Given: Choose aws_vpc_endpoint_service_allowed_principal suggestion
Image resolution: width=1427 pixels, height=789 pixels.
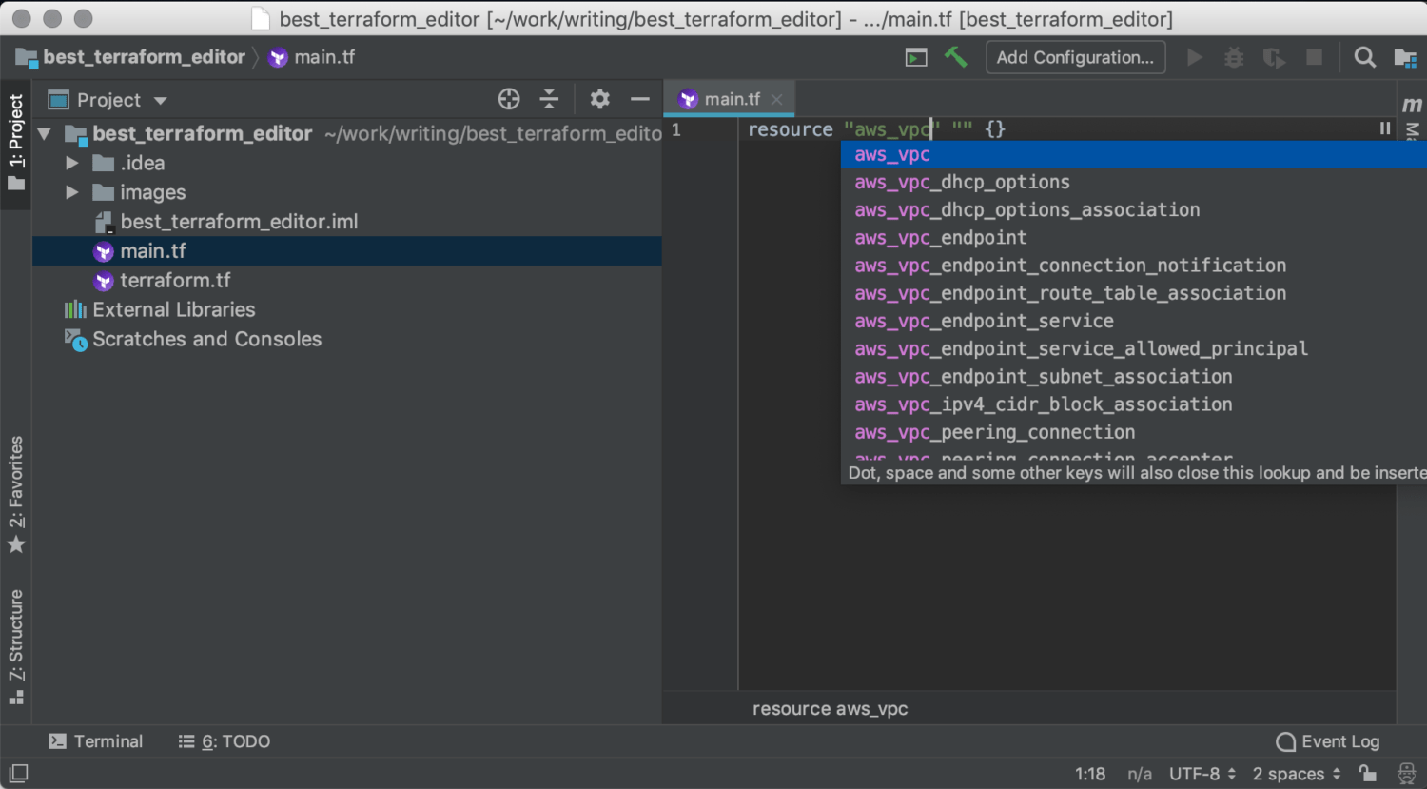Looking at the screenshot, I should pos(1134,348).
